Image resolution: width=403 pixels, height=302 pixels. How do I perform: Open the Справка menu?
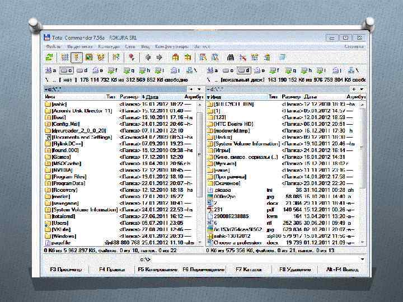(x=354, y=46)
